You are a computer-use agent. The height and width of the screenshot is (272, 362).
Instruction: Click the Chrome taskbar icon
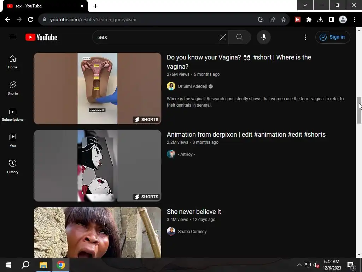(61, 265)
